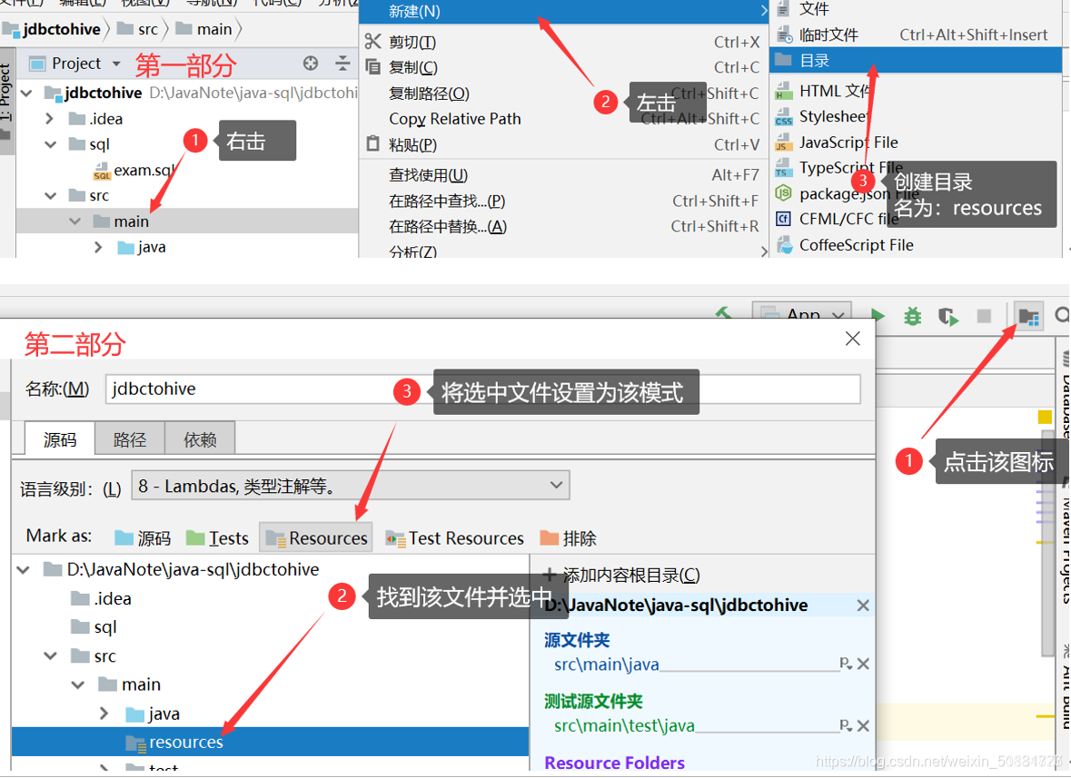Open the 新建(N) submenu entry
1071x778 pixels.
pyautogui.click(x=563, y=12)
